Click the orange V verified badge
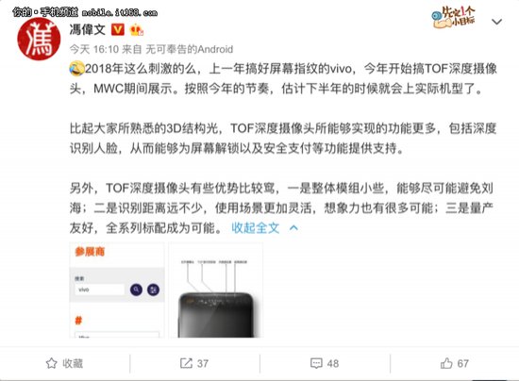 [x=118, y=30]
